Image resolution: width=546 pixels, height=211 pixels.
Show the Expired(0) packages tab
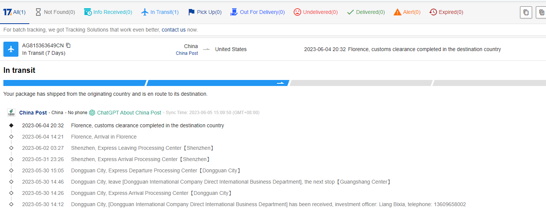click(x=446, y=12)
